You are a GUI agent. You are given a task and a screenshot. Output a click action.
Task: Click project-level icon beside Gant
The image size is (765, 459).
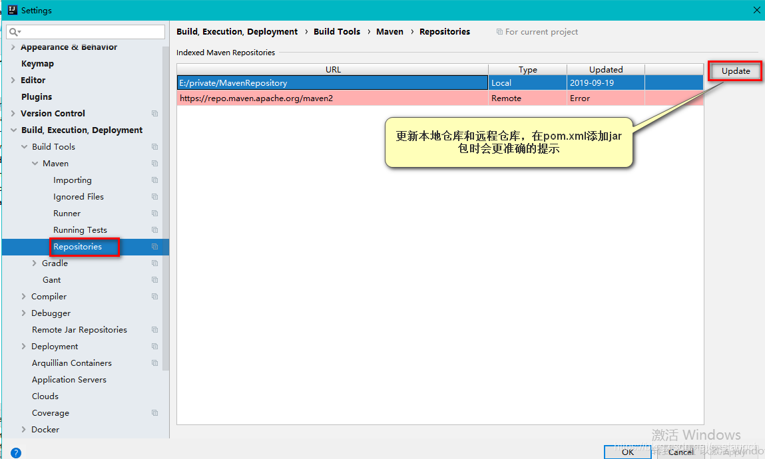point(154,279)
